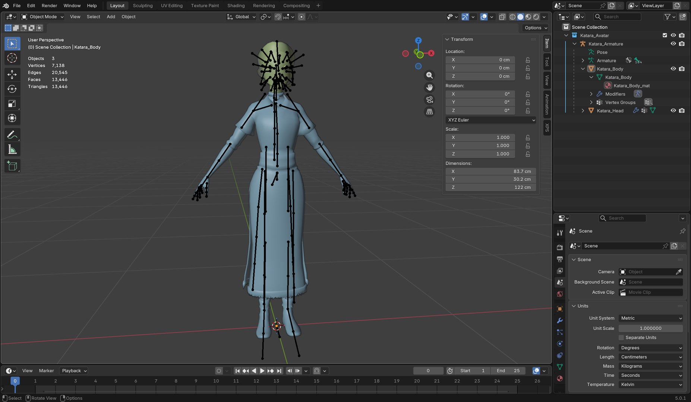Open the Physics properties tab icon
Screen dimensions: 691x402
point(559,344)
